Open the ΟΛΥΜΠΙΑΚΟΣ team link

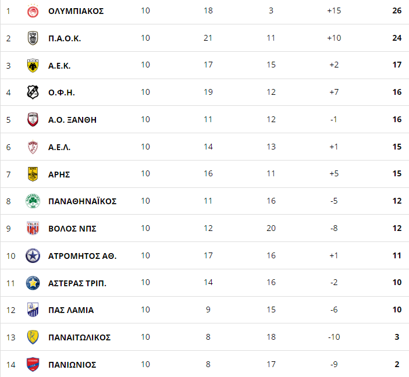76,11
